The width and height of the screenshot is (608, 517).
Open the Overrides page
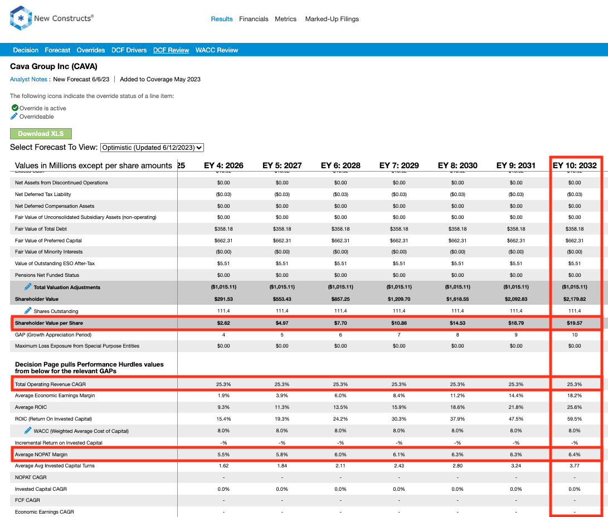tap(91, 50)
